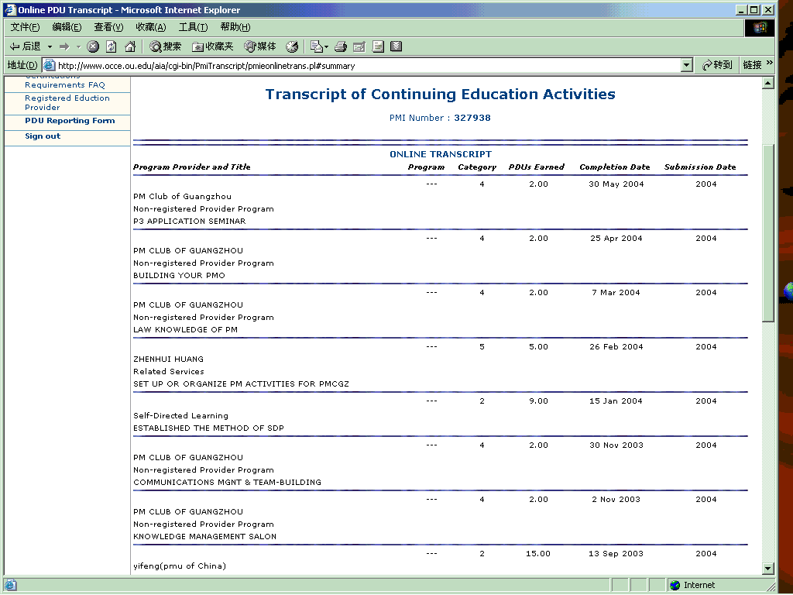This screenshot has height=595, width=793.
Task: Click the LAW KNOWLEDGE OF PM title
Action: point(185,329)
